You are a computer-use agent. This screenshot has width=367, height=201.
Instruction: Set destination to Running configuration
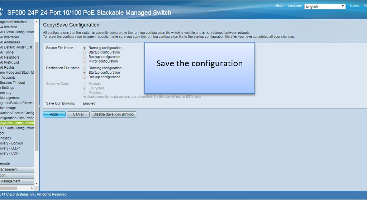[x=85, y=68]
